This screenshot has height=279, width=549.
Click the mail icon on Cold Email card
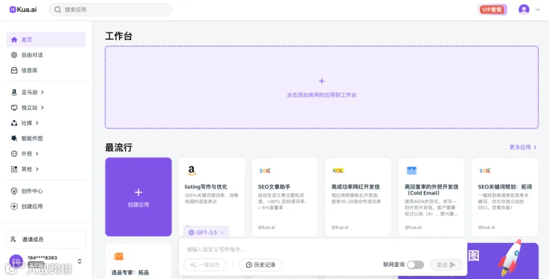click(411, 171)
